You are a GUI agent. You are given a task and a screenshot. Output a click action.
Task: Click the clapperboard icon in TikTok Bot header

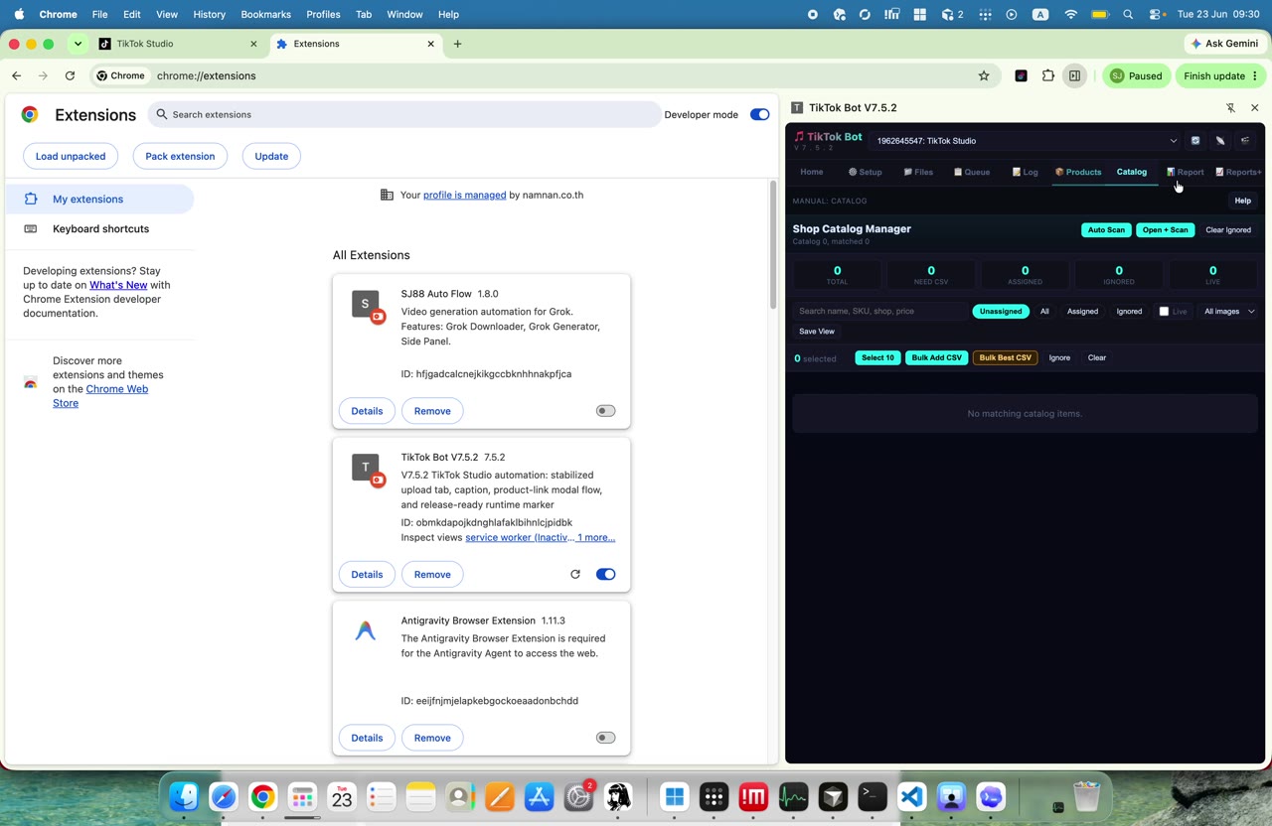[1245, 140]
